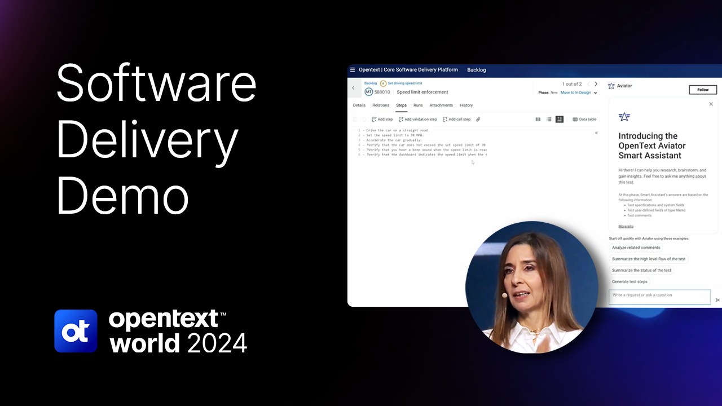Click the Add validation step icon
The height and width of the screenshot is (406, 722).
(401, 120)
